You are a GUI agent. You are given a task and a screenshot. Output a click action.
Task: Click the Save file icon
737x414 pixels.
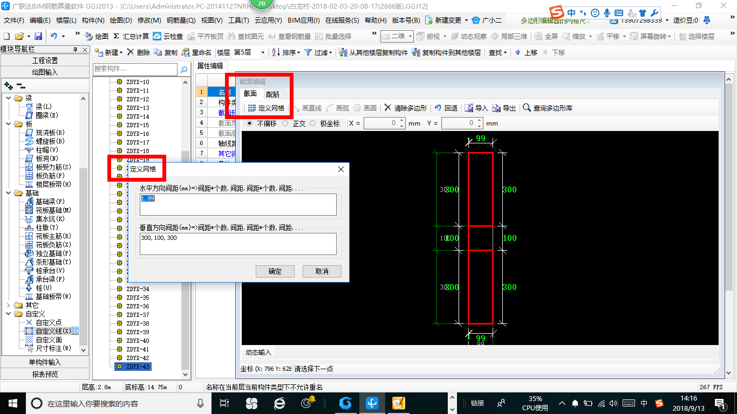click(x=38, y=36)
